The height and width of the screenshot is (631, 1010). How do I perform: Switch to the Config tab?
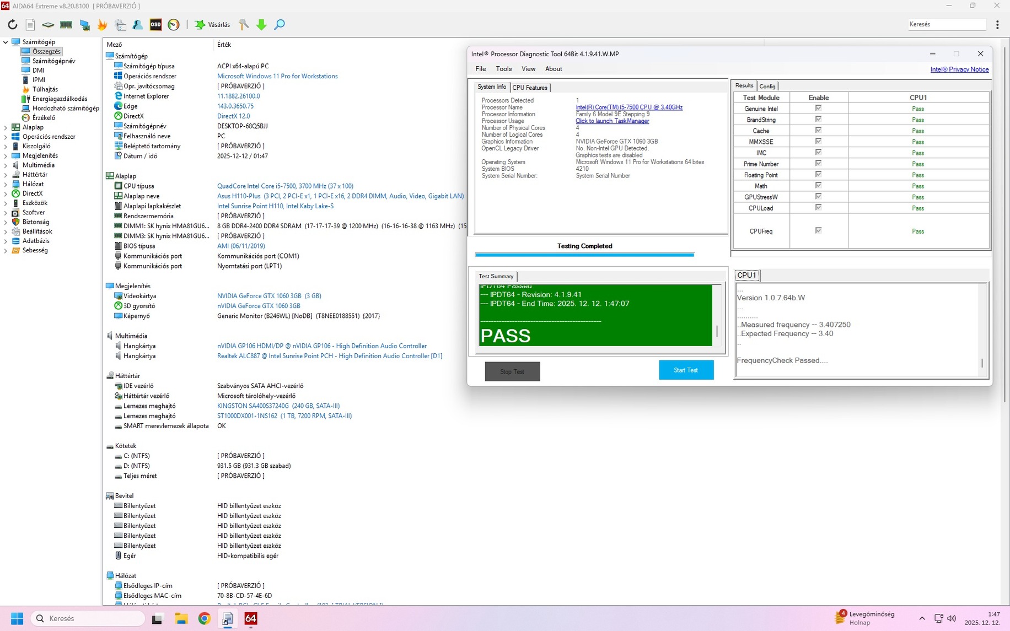click(767, 86)
